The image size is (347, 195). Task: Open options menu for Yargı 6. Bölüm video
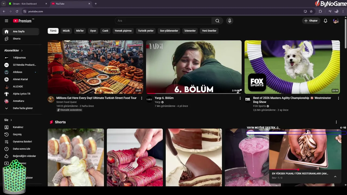[240, 98]
